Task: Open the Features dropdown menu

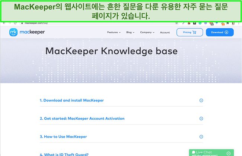Action: click(114, 32)
